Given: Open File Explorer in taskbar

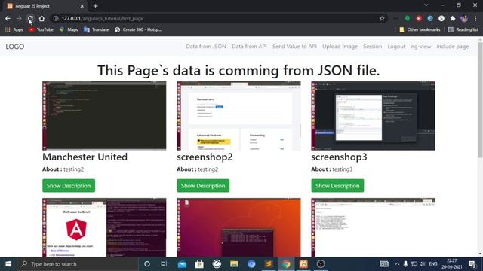Looking at the screenshot, I should tap(234, 264).
